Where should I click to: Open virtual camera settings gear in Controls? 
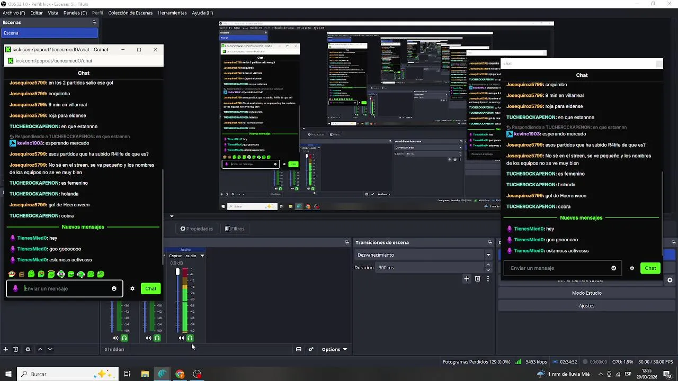[x=670, y=280]
